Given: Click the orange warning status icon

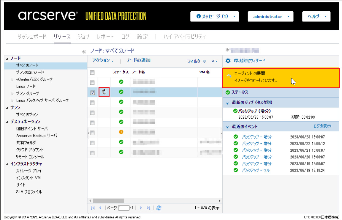Looking at the screenshot, I should click(x=121, y=132).
